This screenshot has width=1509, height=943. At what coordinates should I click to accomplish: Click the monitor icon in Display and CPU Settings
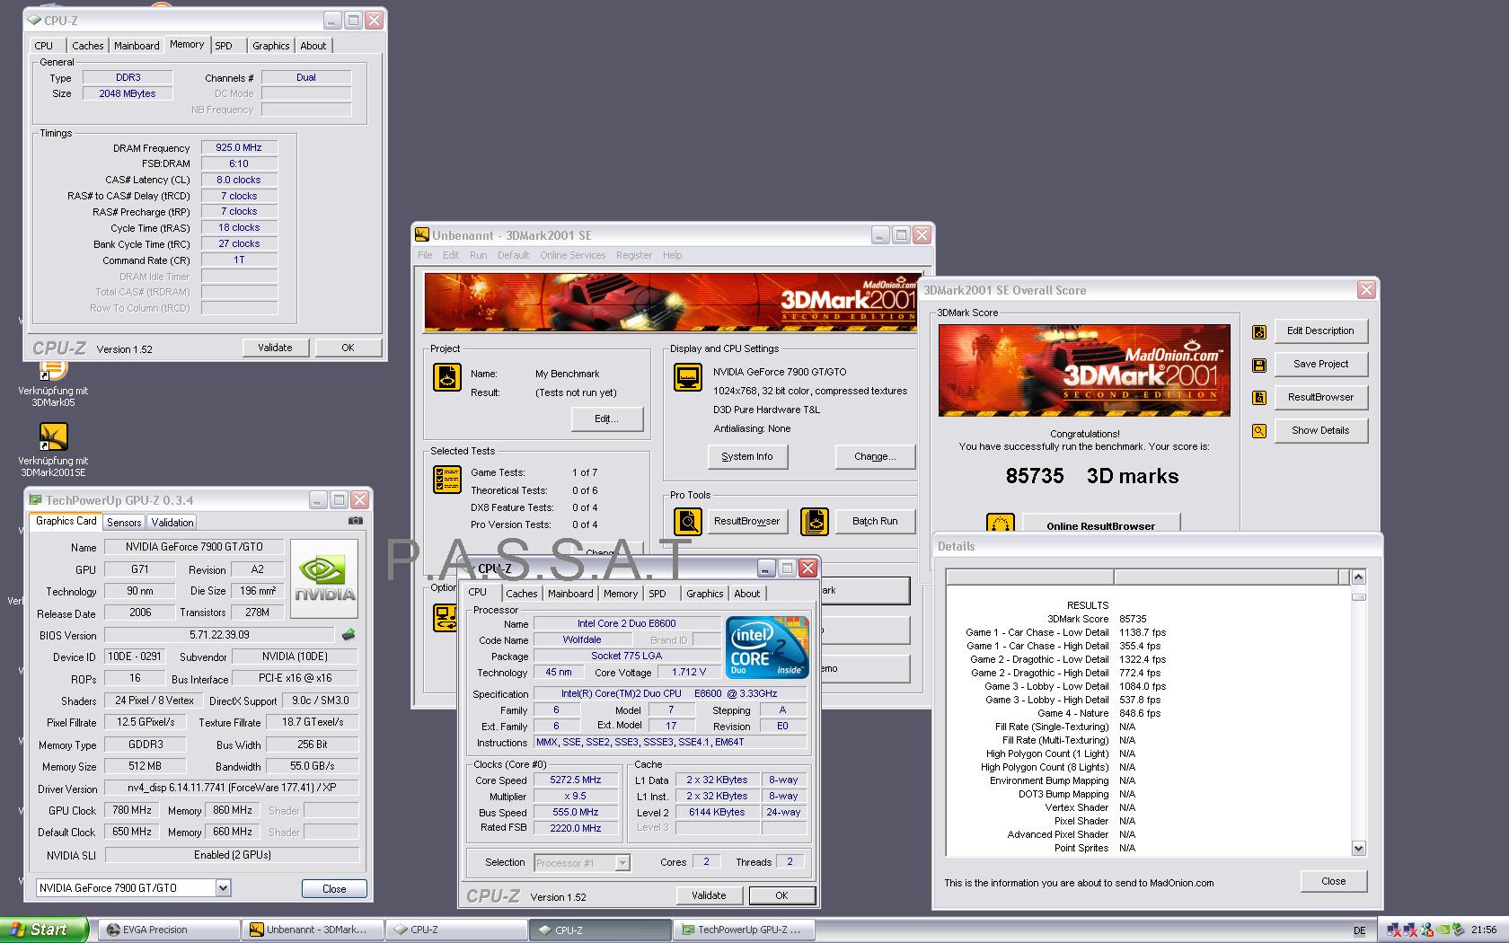[688, 377]
